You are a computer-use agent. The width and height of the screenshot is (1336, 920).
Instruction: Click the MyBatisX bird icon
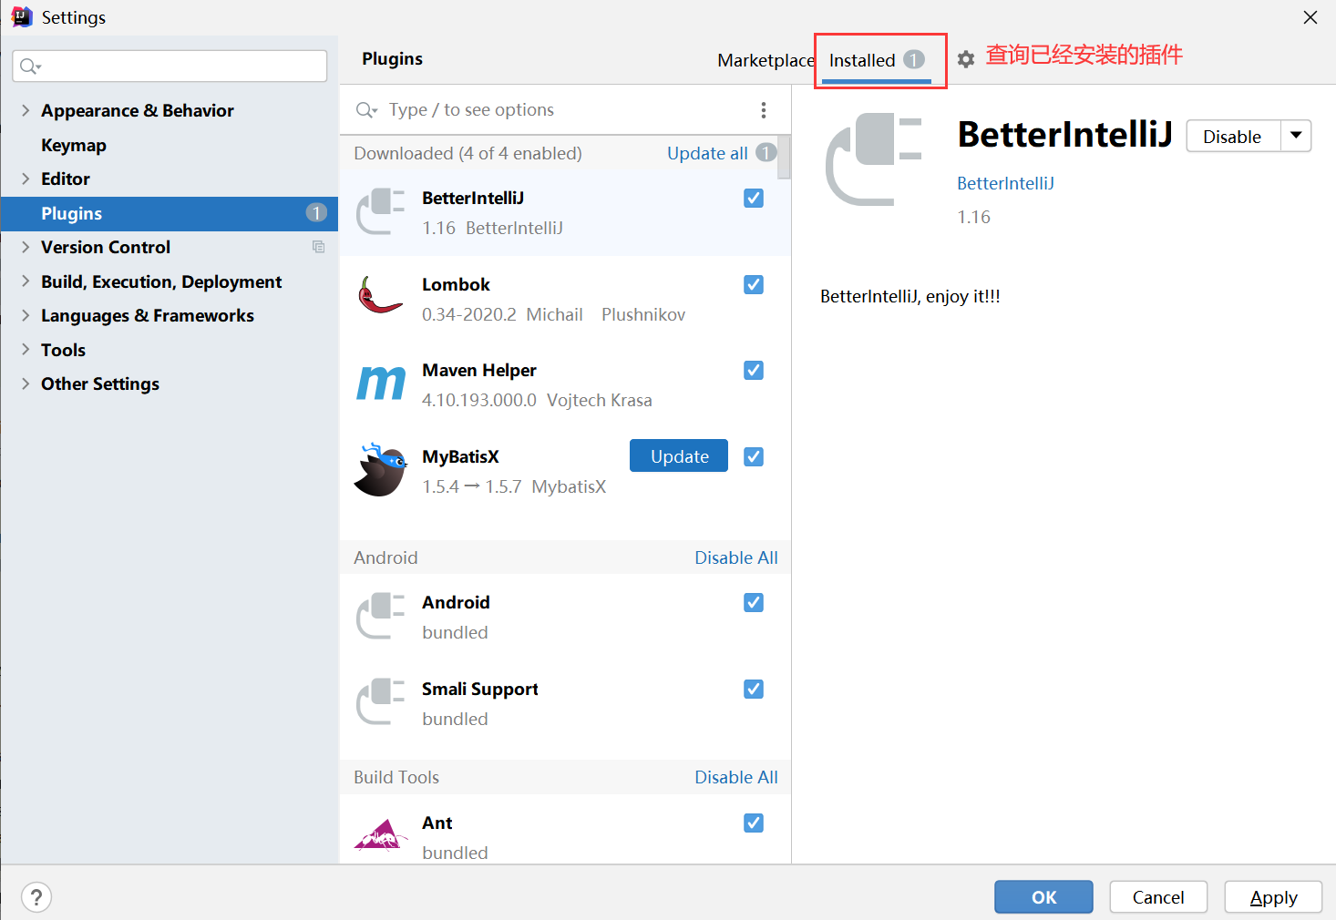coord(381,470)
